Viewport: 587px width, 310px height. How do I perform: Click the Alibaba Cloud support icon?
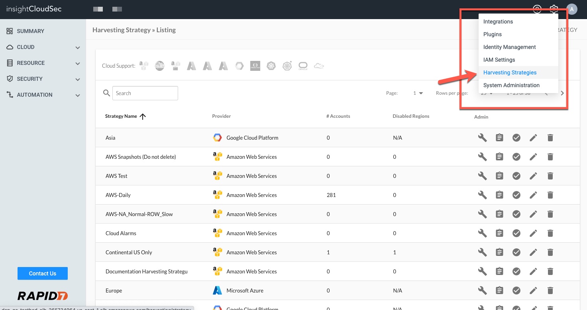click(x=255, y=66)
